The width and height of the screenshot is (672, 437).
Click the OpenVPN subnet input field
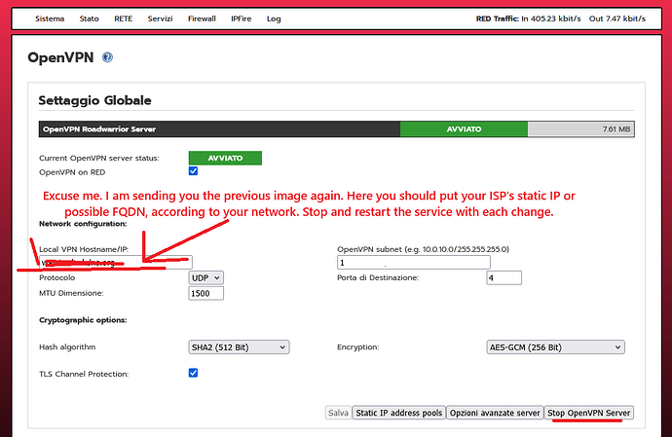pos(414,262)
